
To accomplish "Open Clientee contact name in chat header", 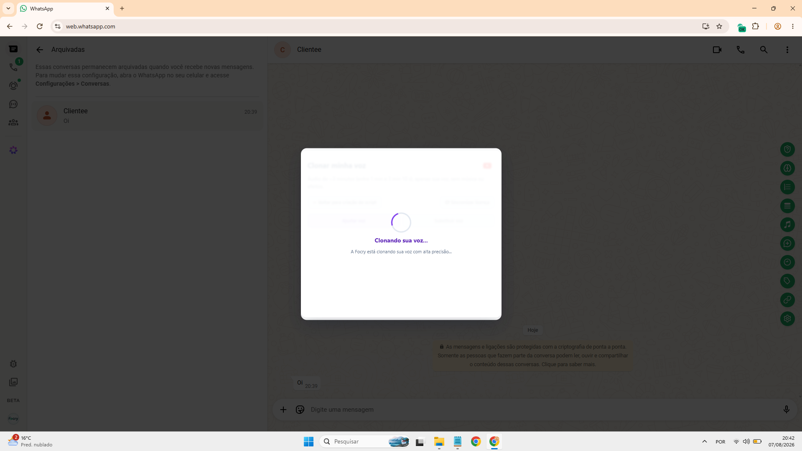I will (309, 50).
